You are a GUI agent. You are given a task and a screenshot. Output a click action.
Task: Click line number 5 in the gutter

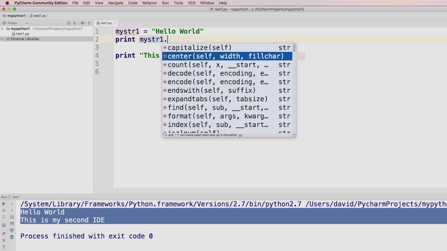pyautogui.click(x=97, y=63)
